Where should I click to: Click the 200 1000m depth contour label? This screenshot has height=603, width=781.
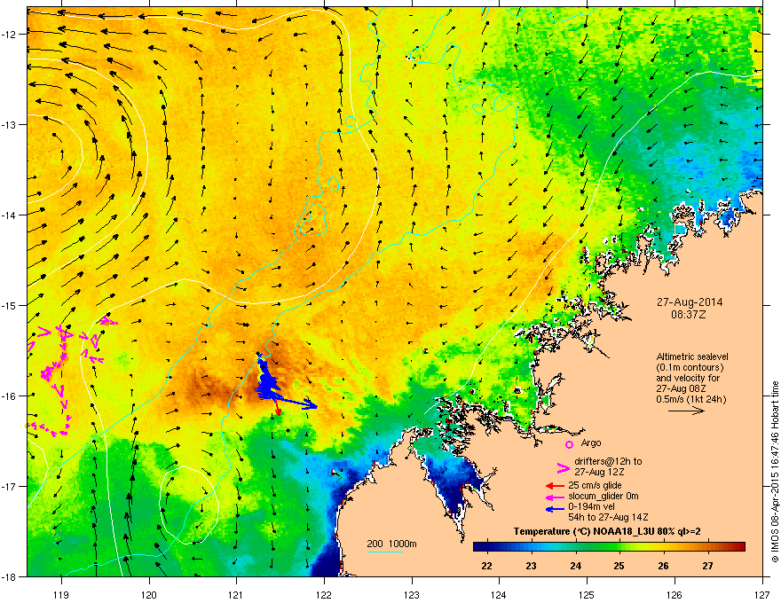point(391,544)
